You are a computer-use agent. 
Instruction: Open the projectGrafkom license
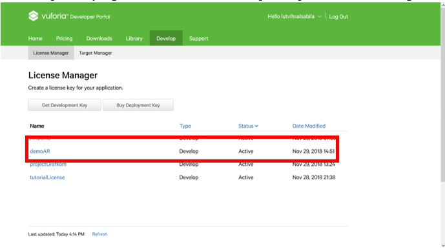[48, 164]
